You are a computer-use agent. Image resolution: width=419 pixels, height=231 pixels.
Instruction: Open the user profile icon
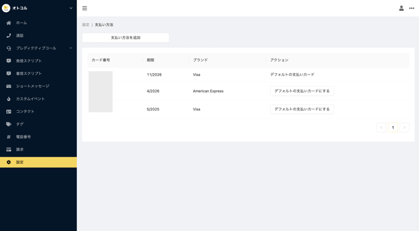(x=401, y=9)
